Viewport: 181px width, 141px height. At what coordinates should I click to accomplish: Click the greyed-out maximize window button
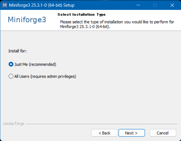click(155, 5)
